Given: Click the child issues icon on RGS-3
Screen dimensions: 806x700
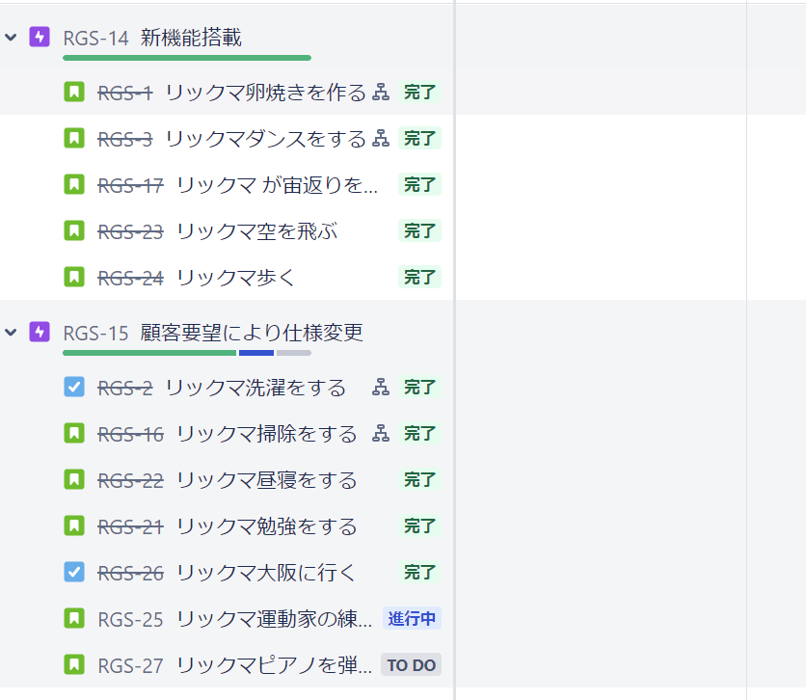Looking at the screenshot, I should coord(381,139).
